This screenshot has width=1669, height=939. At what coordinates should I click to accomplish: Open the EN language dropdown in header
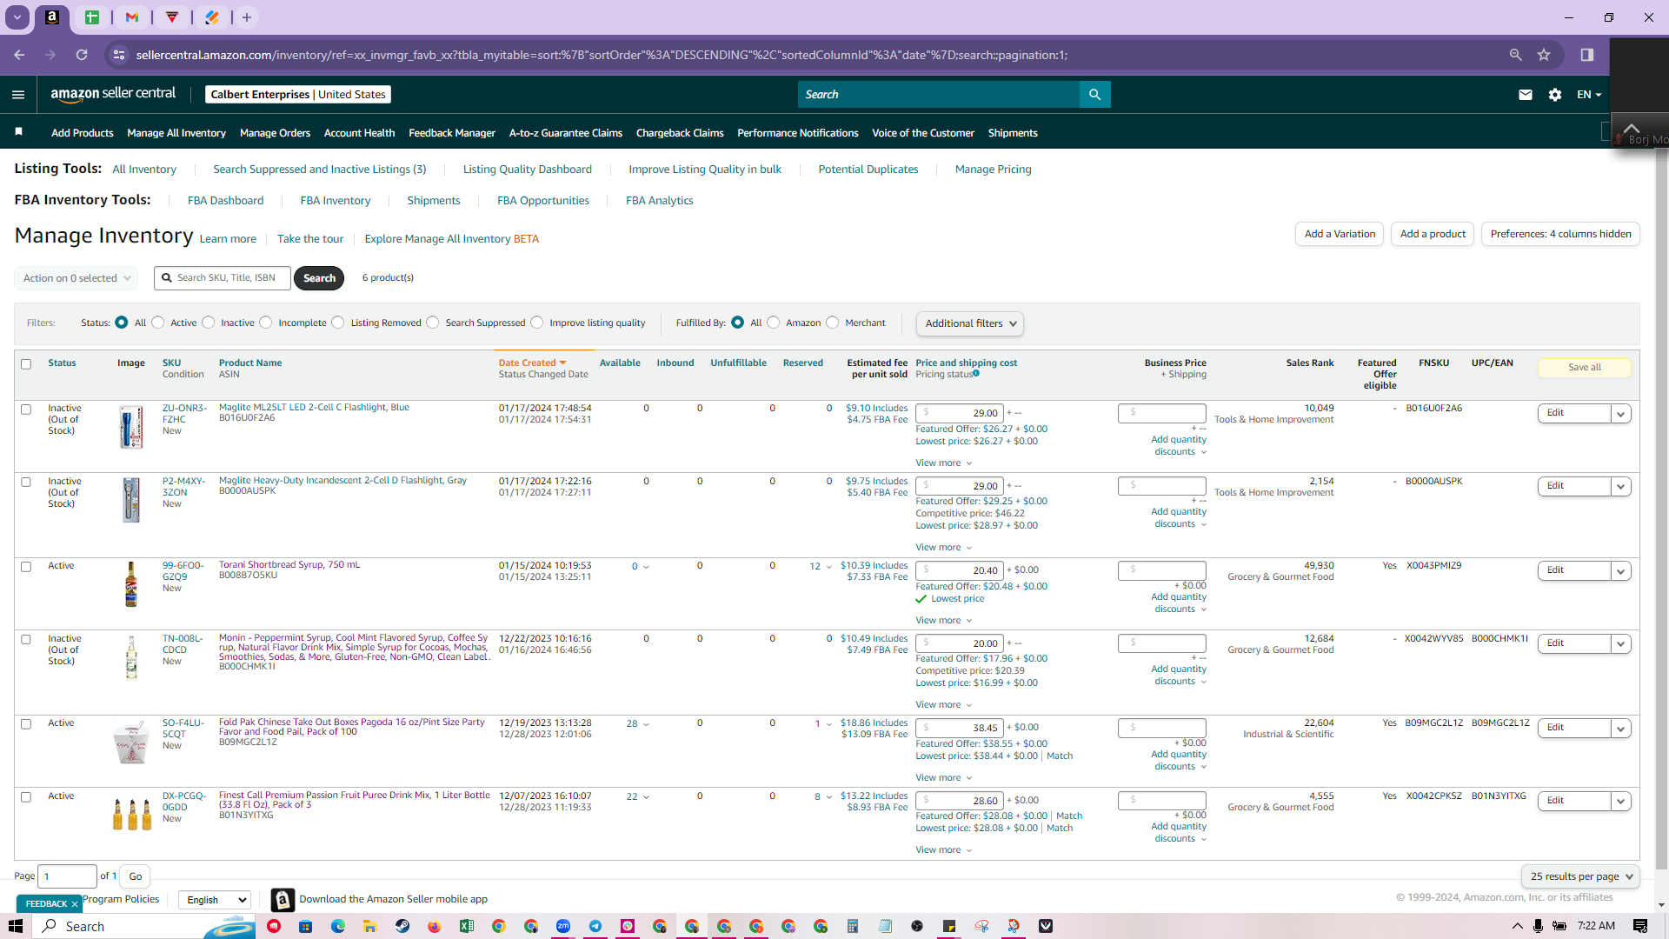pyautogui.click(x=1589, y=95)
